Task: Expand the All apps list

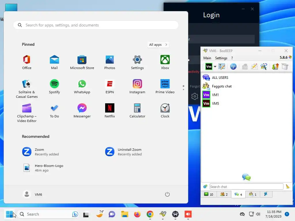Action: point(158,45)
